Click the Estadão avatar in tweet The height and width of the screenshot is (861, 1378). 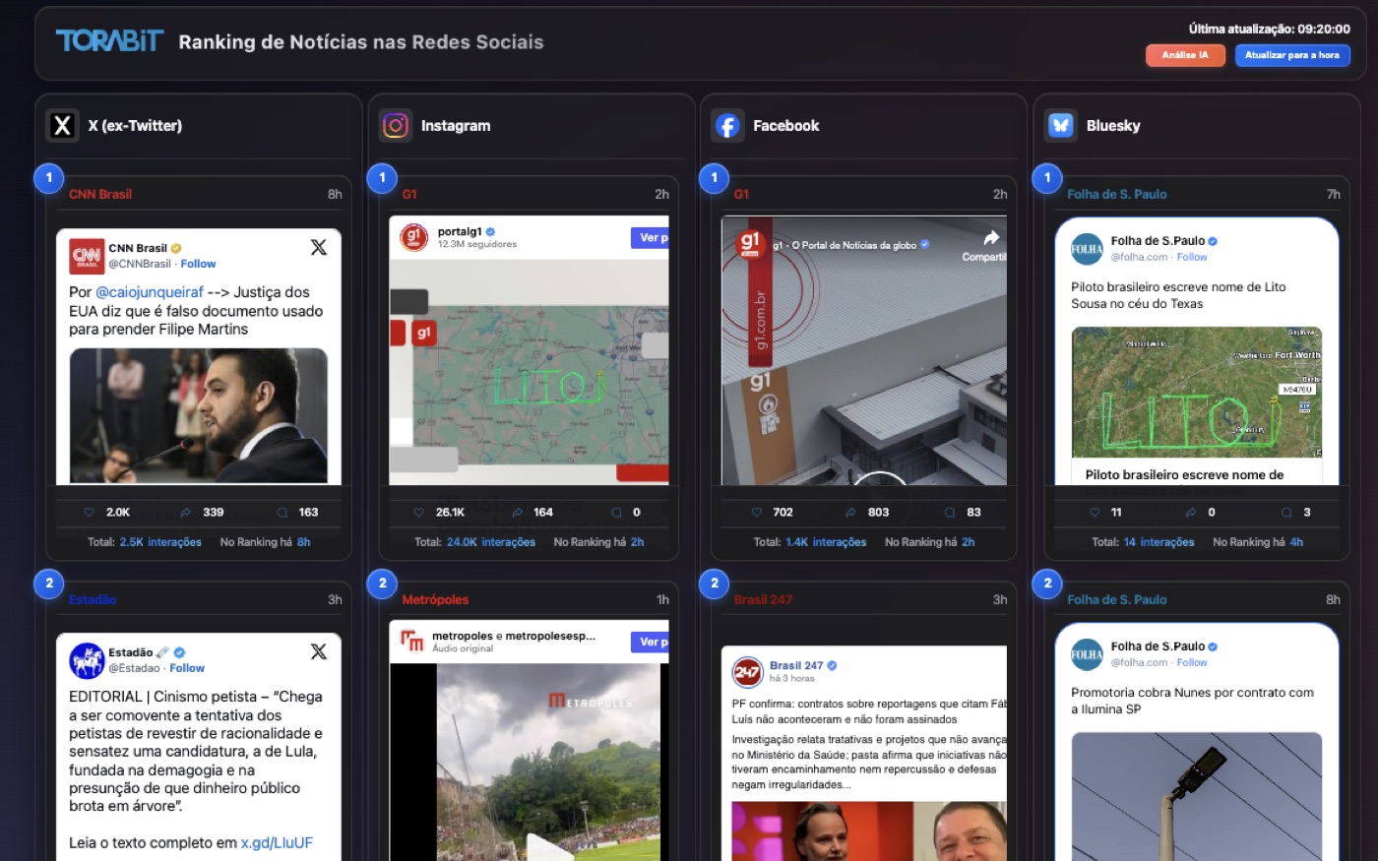point(87,660)
